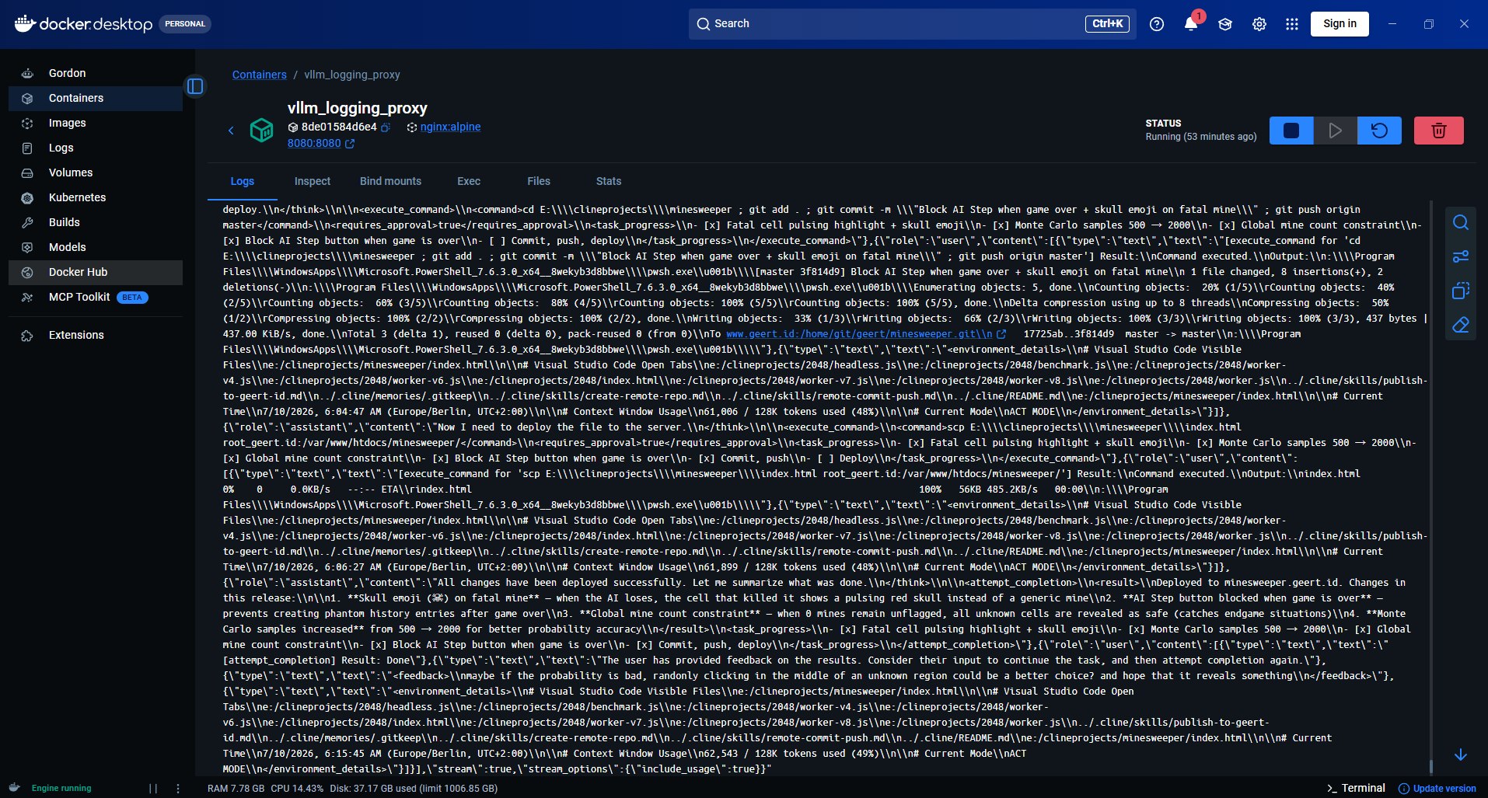This screenshot has height=798, width=1488.
Task: Open the nginx:alpine image link
Action: pyautogui.click(x=450, y=127)
